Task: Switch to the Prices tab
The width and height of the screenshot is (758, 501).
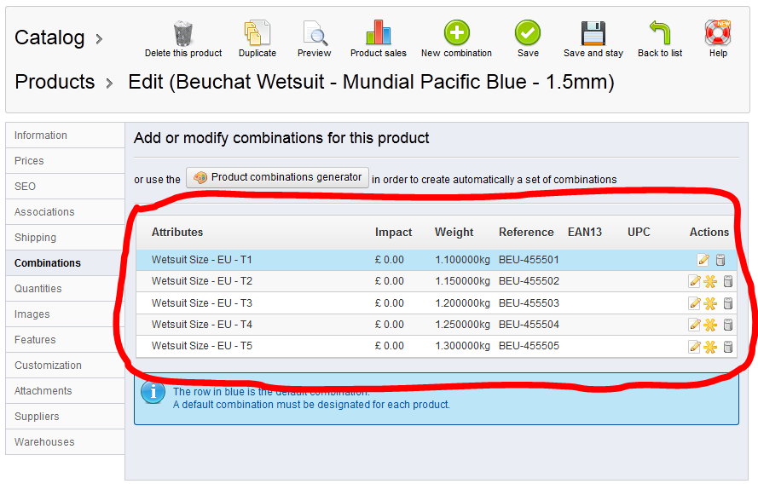Action: 66,161
